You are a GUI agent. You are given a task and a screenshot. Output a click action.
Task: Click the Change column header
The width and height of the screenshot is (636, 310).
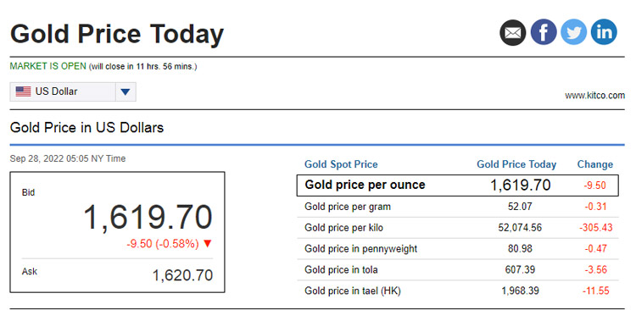pyautogui.click(x=595, y=164)
